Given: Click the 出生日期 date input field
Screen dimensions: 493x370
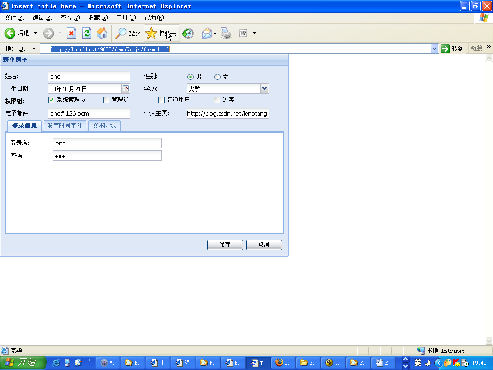Looking at the screenshot, I should click(85, 89).
